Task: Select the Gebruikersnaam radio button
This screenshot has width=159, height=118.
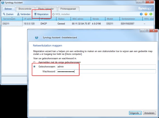Action: [x=34, y=67]
